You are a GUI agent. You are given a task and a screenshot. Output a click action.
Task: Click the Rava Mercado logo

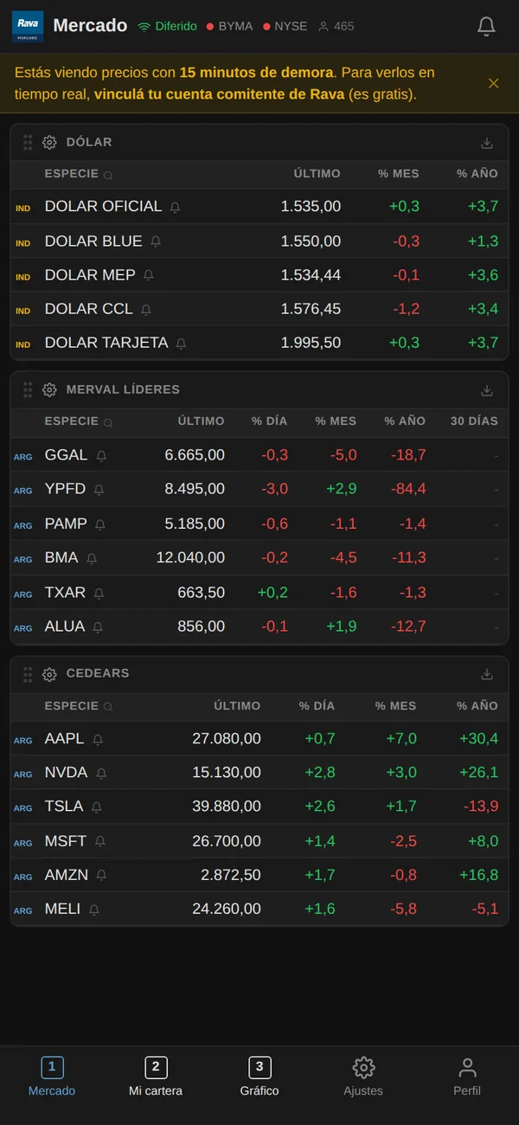[28, 27]
